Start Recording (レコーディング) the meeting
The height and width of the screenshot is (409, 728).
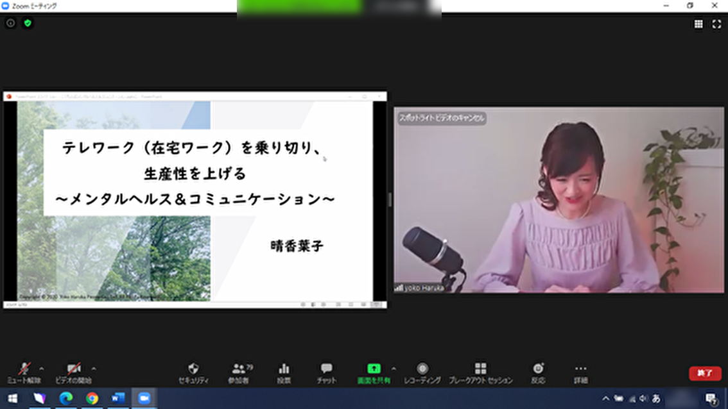422,372
